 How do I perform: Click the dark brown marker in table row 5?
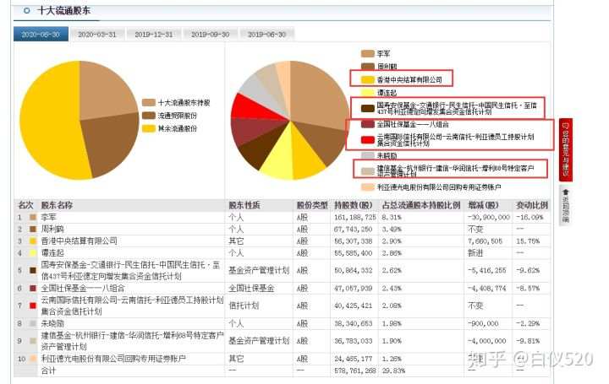coord(33,270)
